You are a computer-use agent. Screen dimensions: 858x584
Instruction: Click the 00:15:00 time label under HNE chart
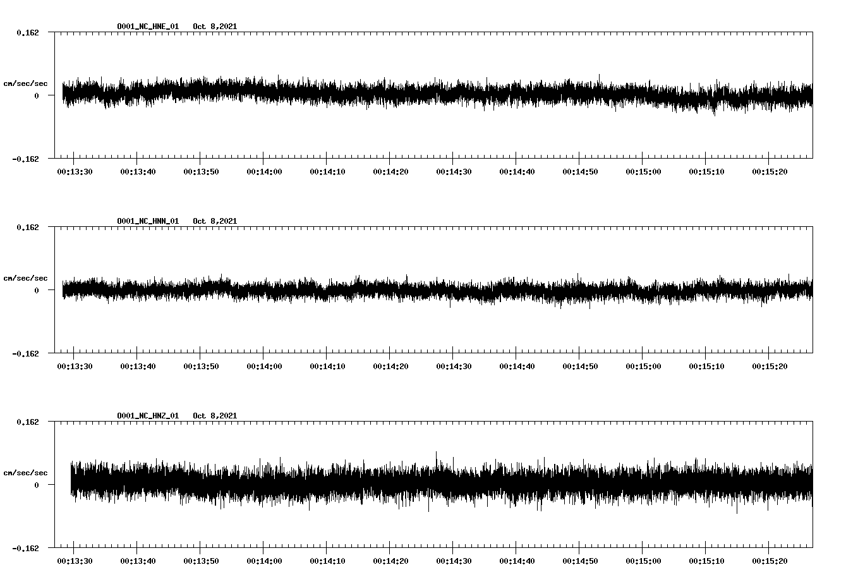pos(643,172)
